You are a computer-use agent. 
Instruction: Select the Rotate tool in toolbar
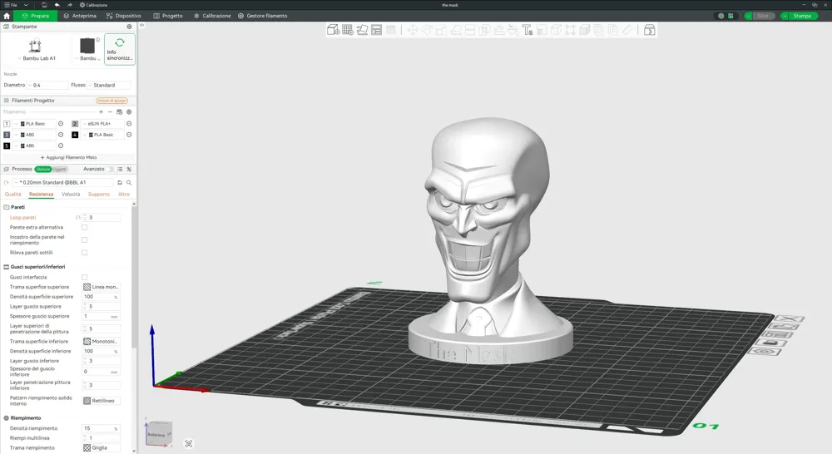click(427, 30)
